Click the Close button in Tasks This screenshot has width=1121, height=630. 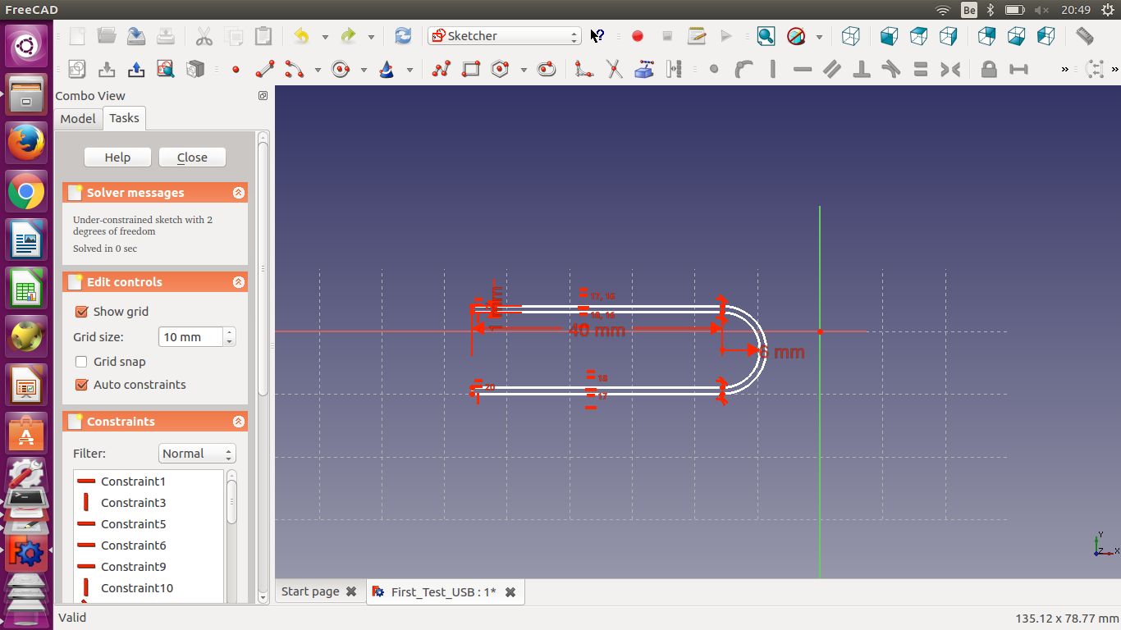click(x=192, y=157)
